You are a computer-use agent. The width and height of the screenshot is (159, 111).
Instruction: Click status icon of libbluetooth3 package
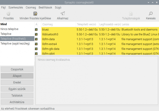pos(36,34)
